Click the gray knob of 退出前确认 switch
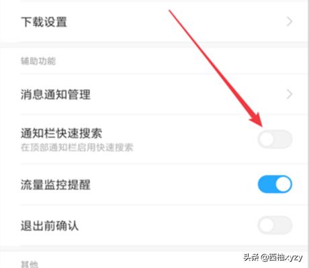309x268 pixels. coord(267,225)
